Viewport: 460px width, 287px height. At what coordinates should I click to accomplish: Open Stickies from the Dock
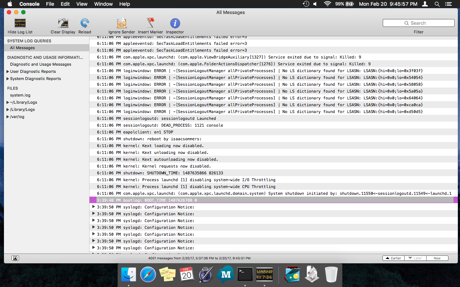tap(167, 275)
